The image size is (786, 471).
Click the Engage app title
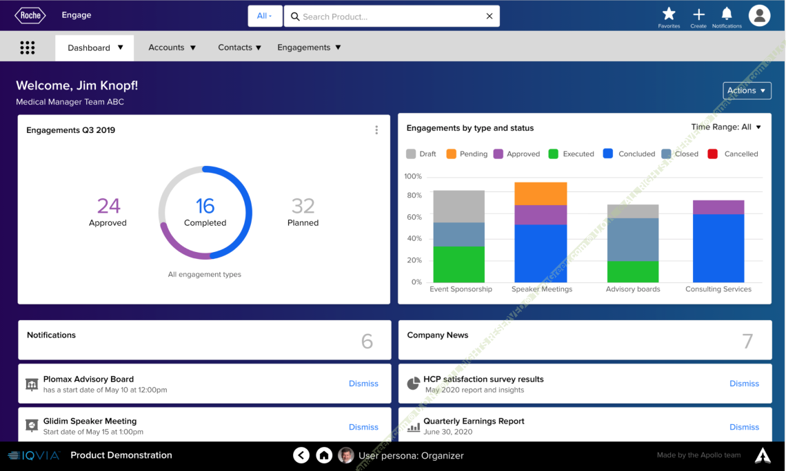coord(77,15)
